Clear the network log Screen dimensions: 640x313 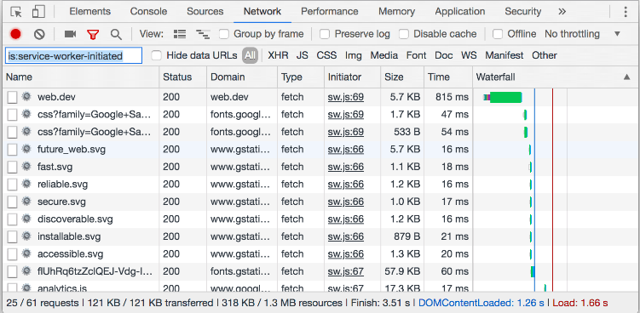[x=39, y=34]
